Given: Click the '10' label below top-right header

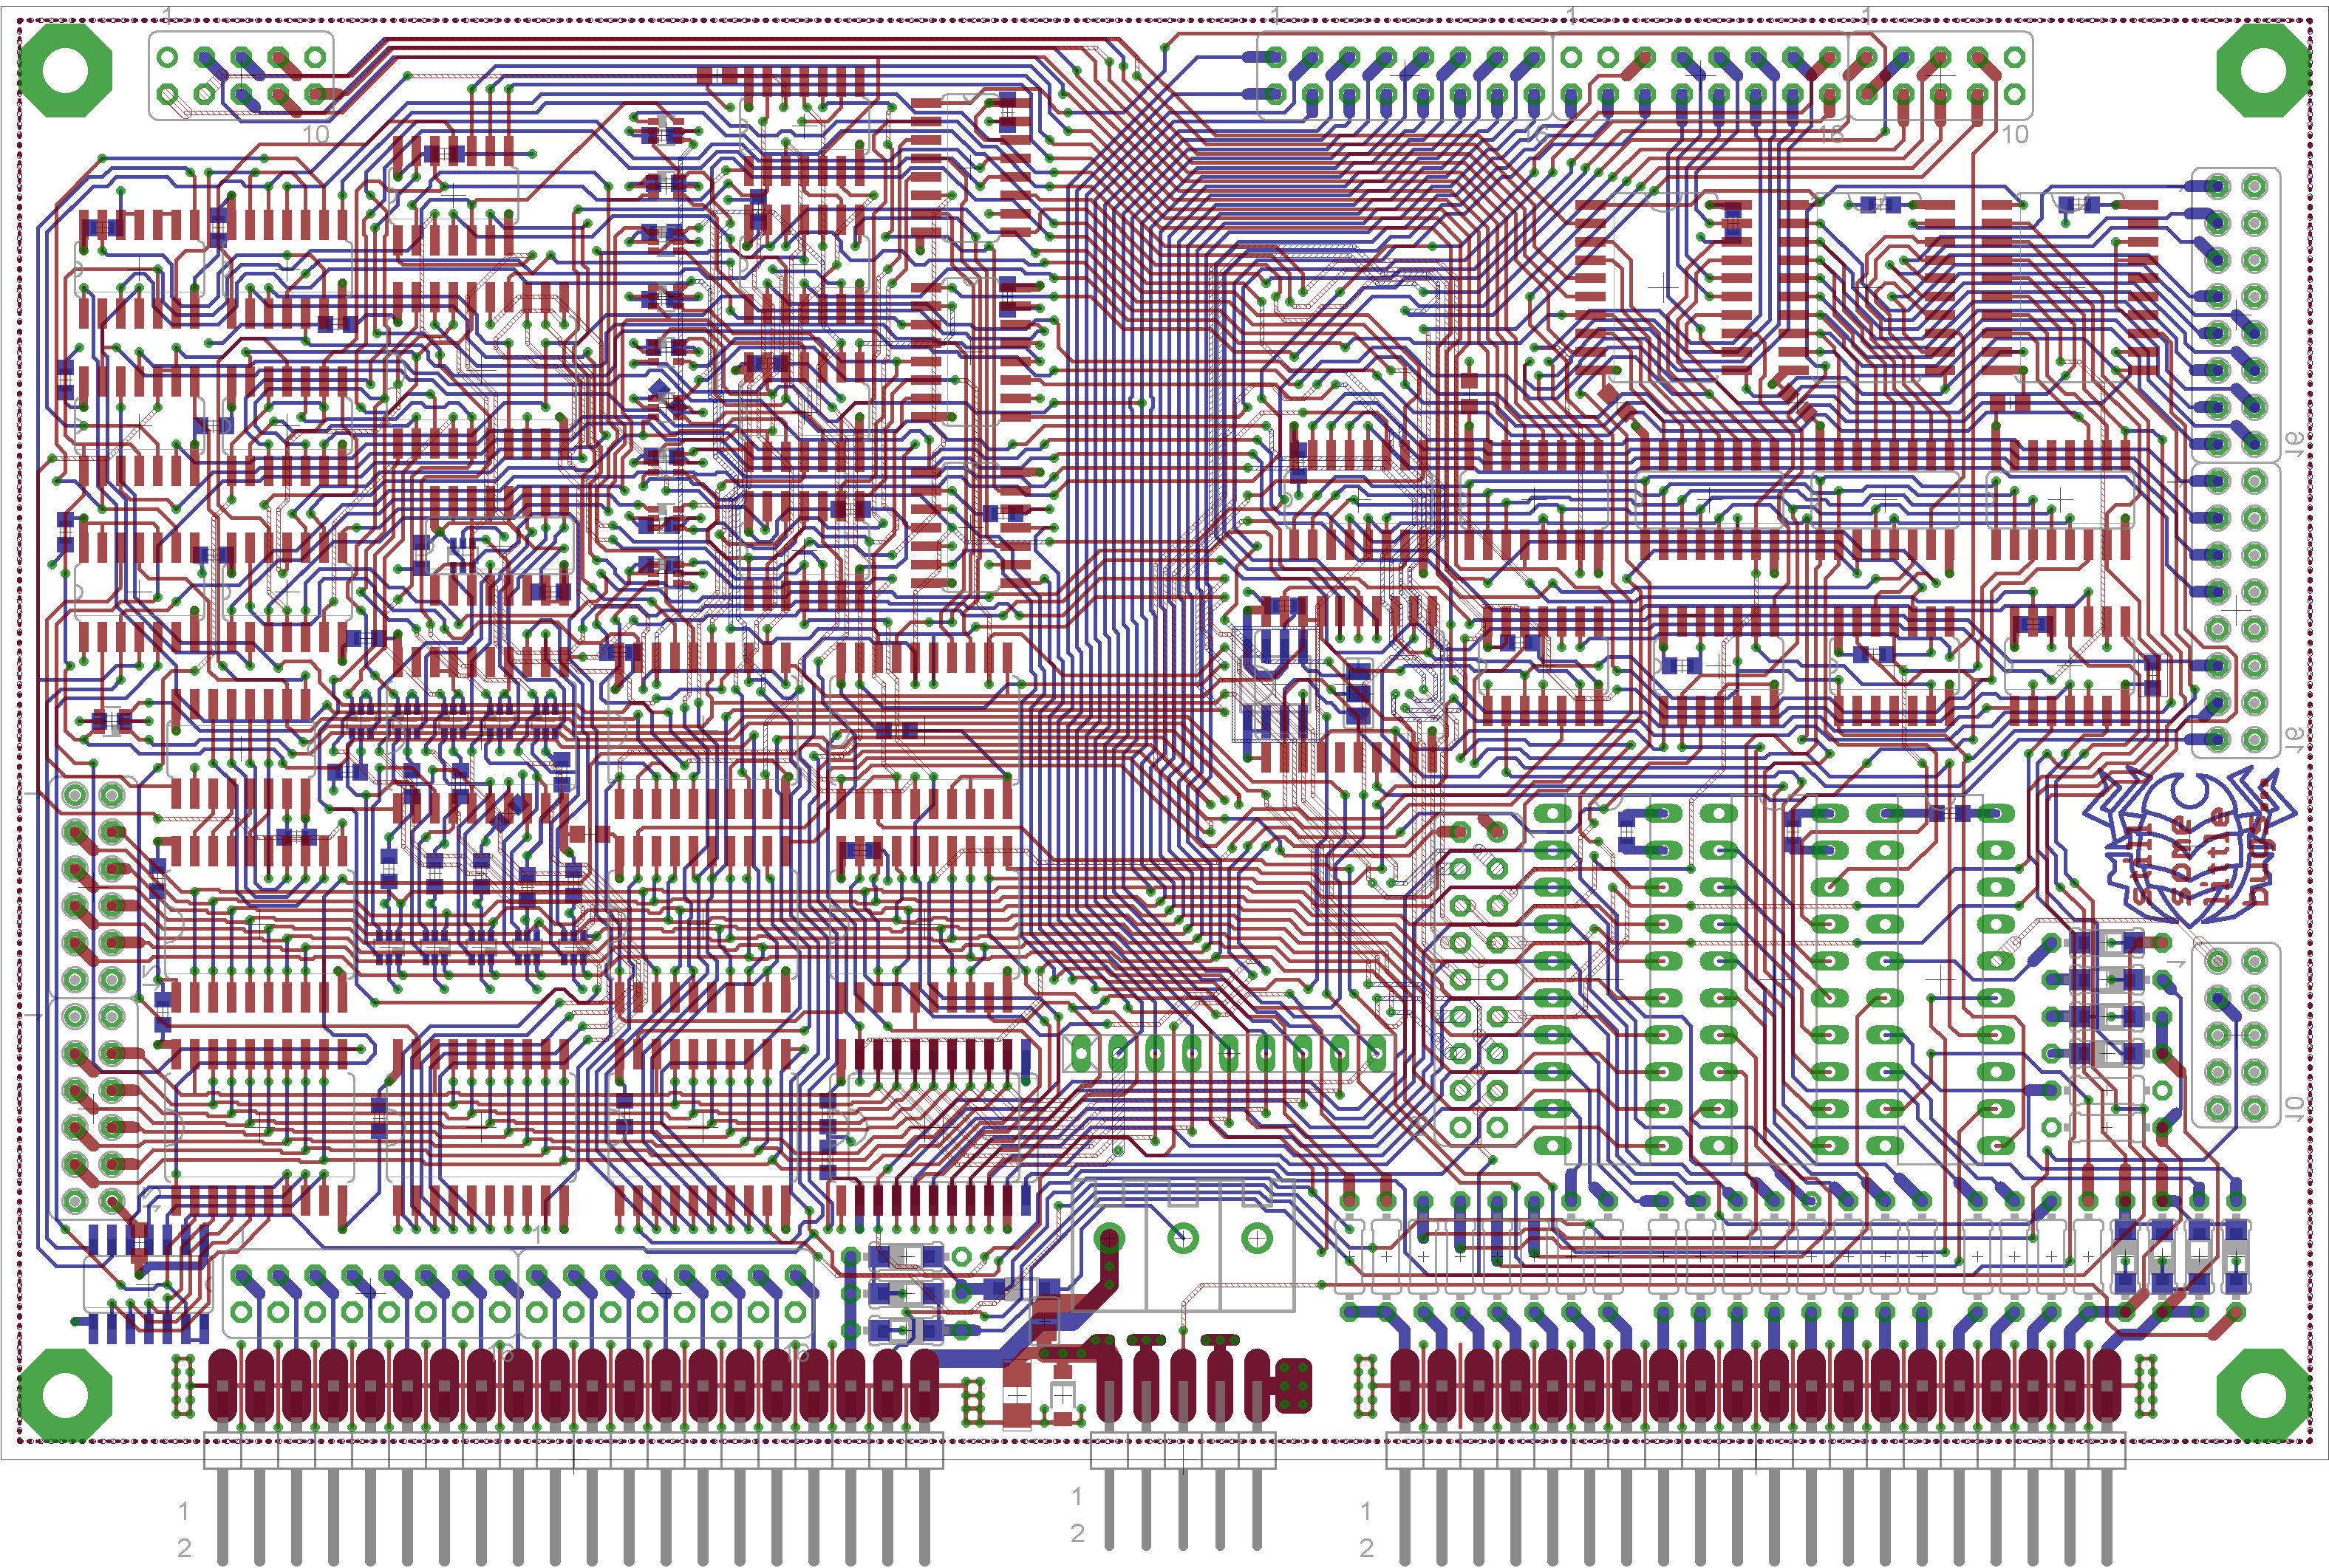Looking at the screenshot, I should (x=2014, y=134).
